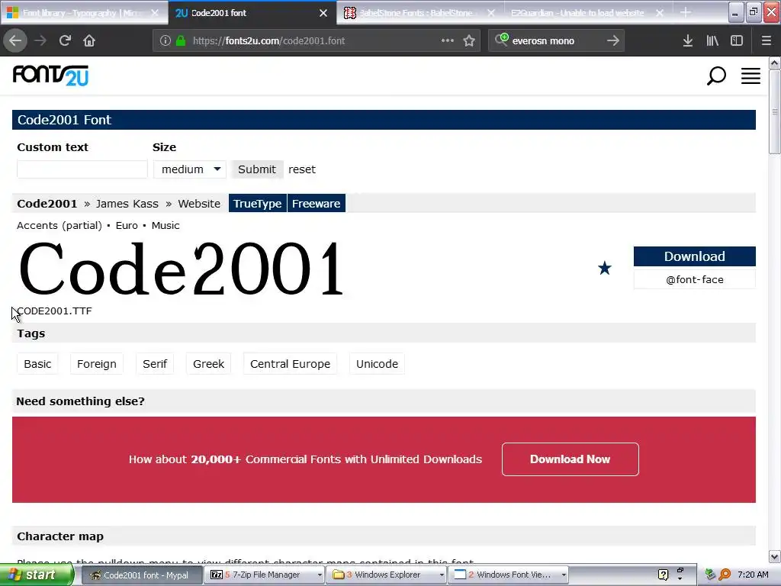The image size is (781, 586).
Task: Click the taskbar help question icon
Action: [663, 575]
